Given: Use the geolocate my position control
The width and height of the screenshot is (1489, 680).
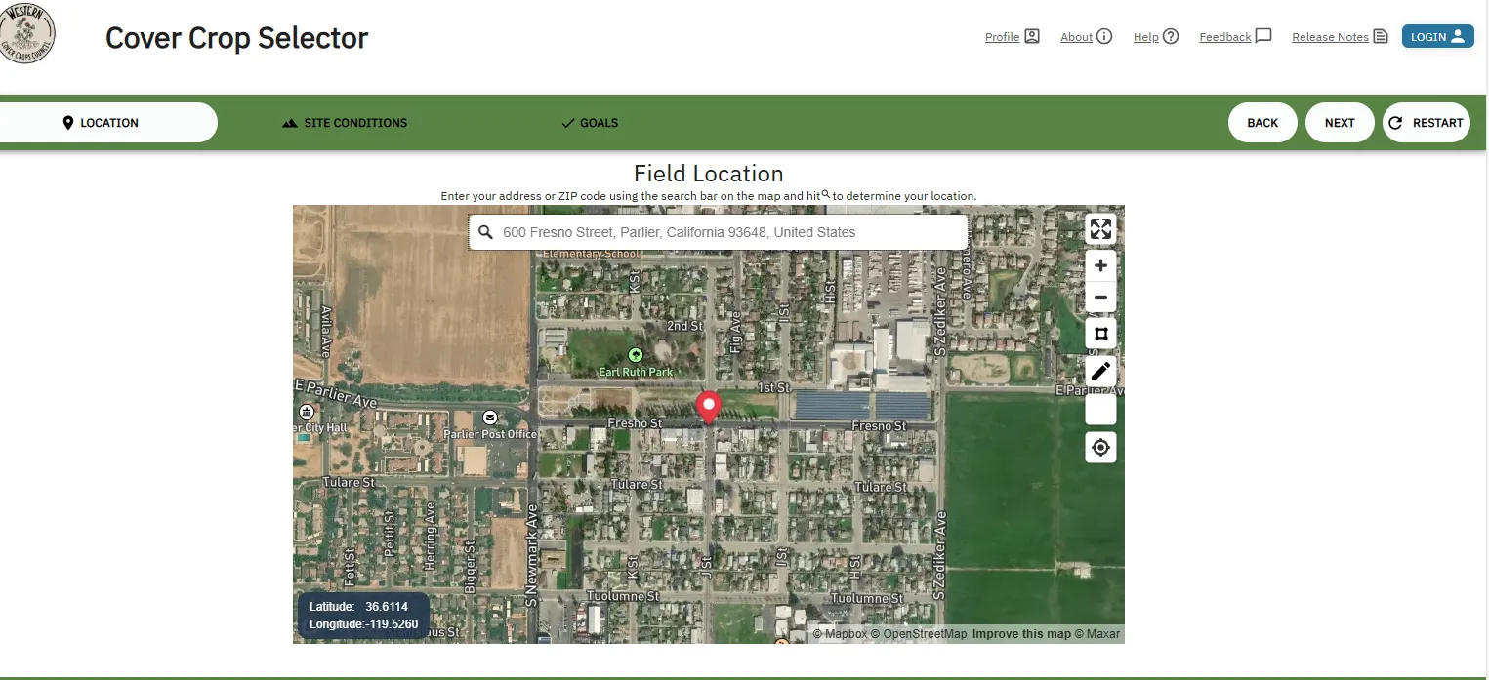Looking at the screenshot, I should 1100,447.
